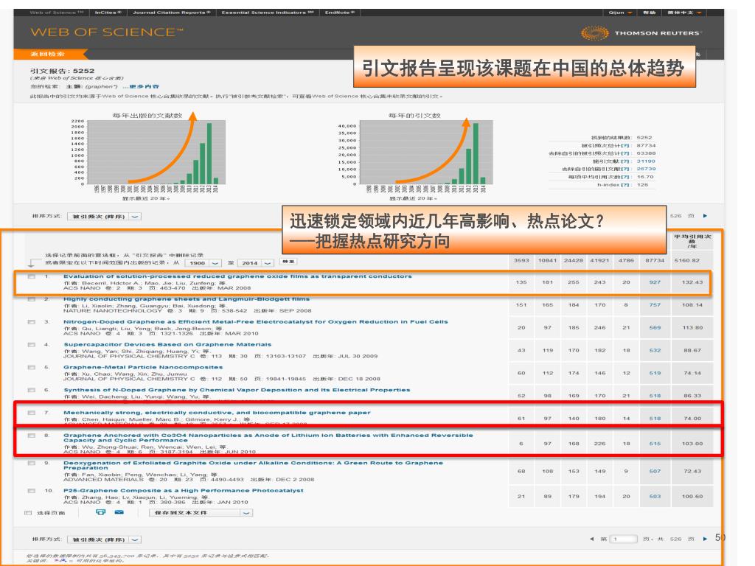
Task: Click the print icon below the record list
Action: click(100, 512)
